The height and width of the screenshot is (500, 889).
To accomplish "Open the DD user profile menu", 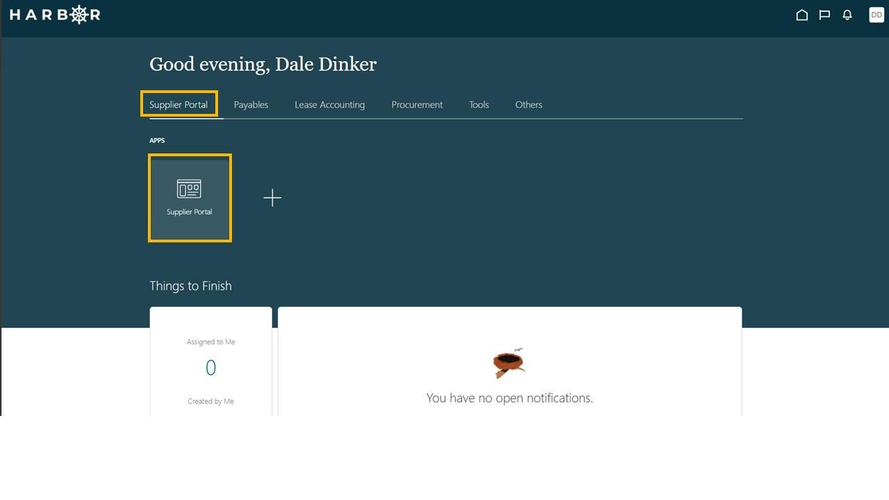I will point(876,15).
